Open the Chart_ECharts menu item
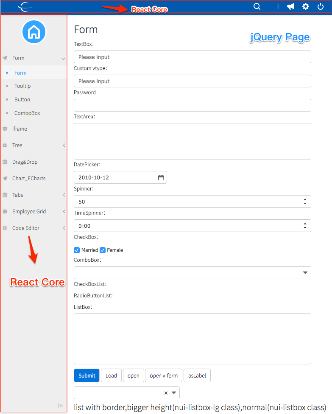The width and height of the screenshot is (332, 414). [x=29, y=179]
